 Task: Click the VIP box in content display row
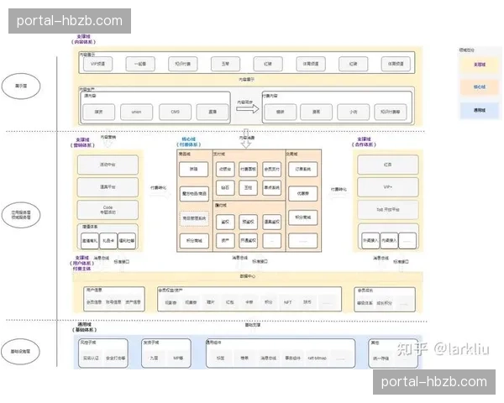point(95,64)
